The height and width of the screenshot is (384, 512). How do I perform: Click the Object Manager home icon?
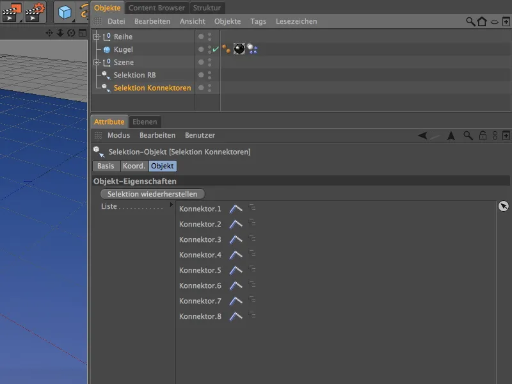[x=482, y=22]
